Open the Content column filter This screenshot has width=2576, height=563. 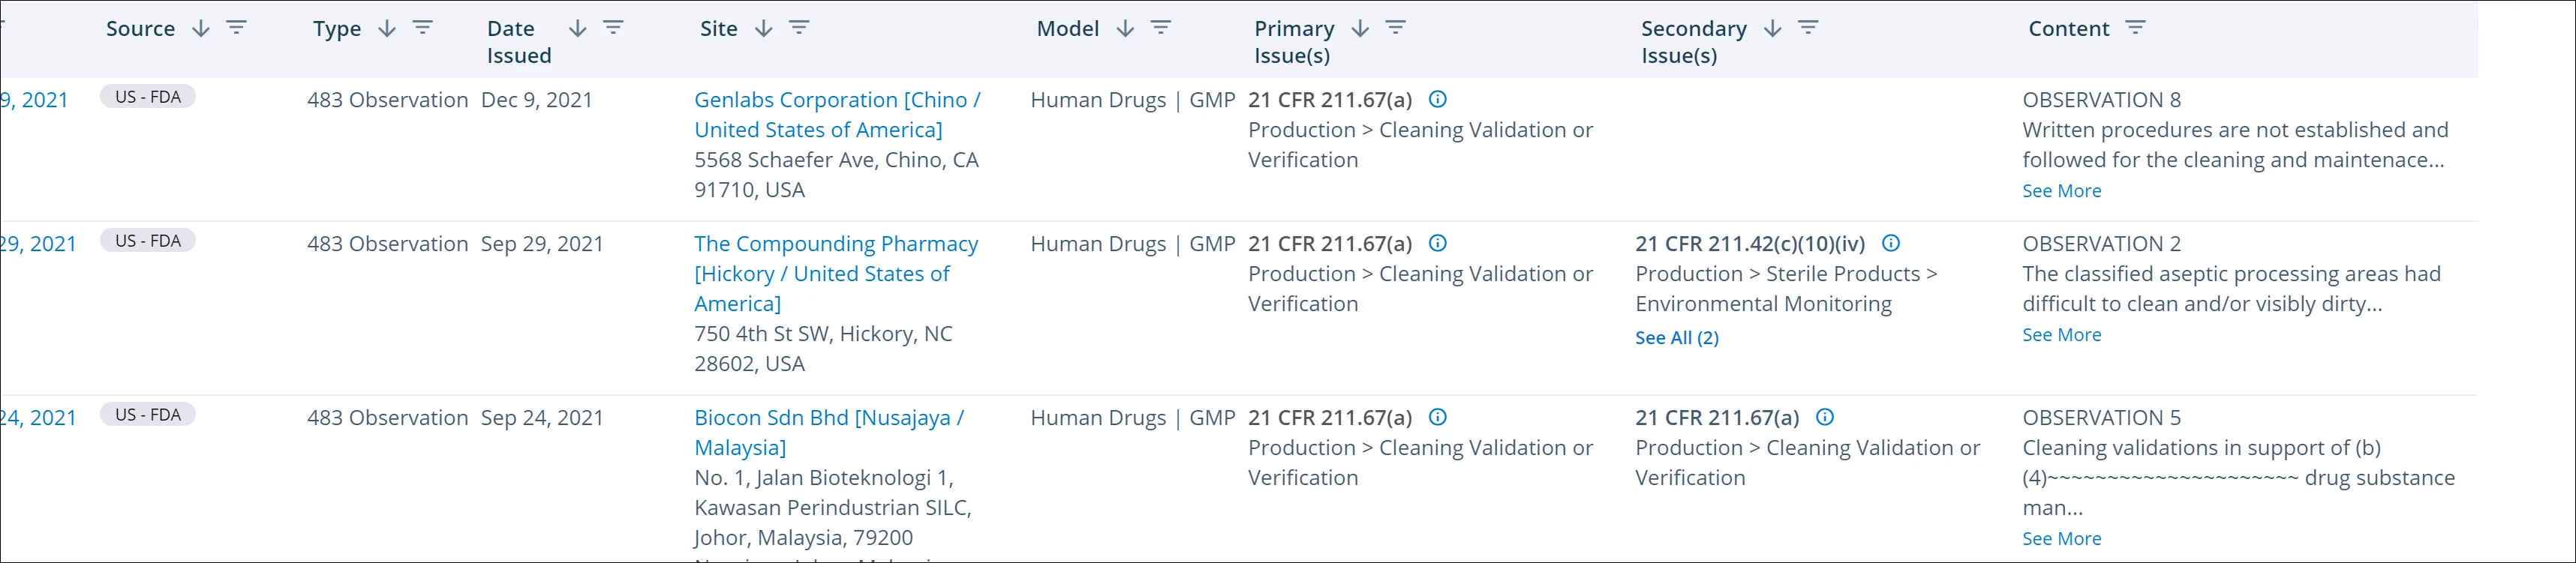coord(2135,28)
